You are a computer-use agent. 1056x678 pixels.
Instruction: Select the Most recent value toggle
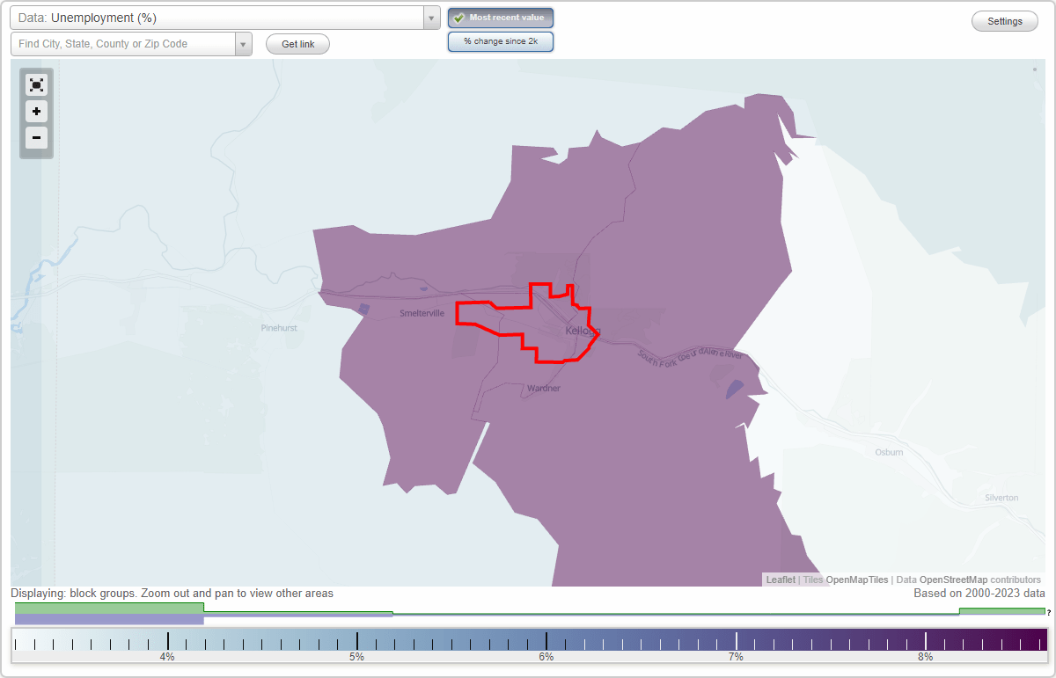coord(500,18)
